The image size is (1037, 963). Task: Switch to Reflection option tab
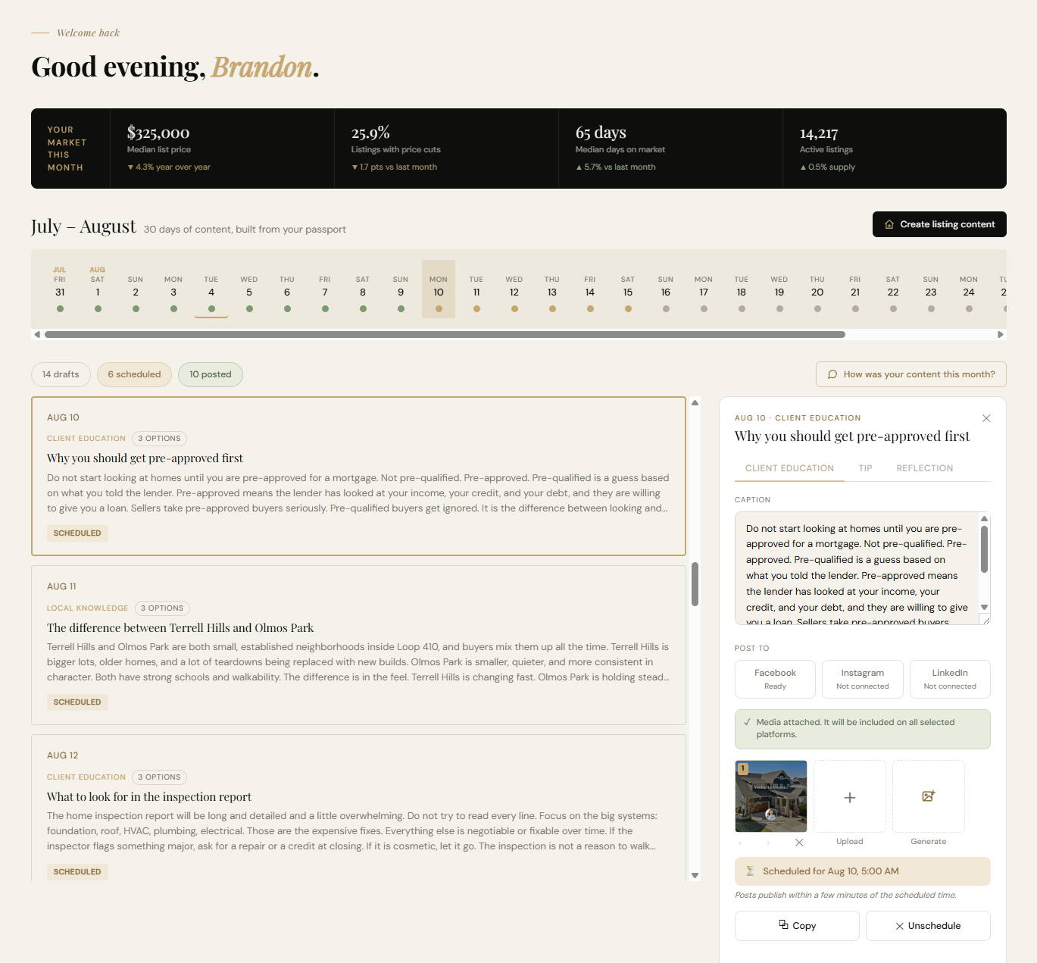[x=925, y=468]
